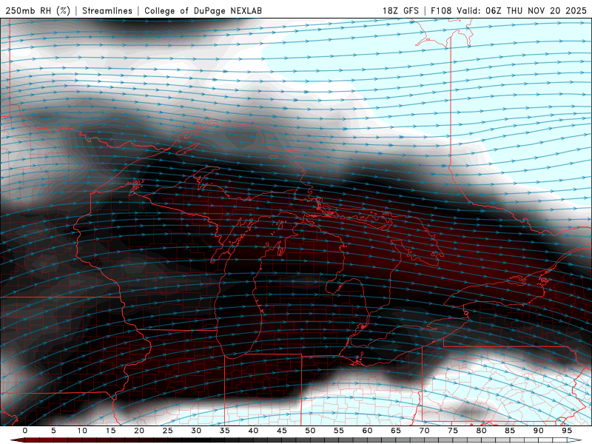Click the "250mb RH (%)" title text
Image resolution: width=592 pixels, height=444 pixels.
coord(38,10)
